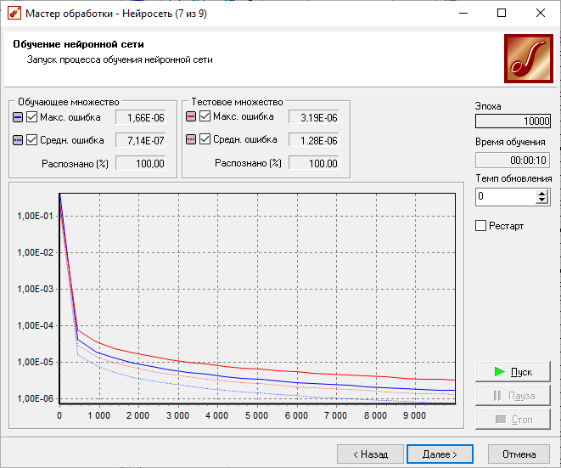Click the 1,00E-06 y-axis label
Viewport: 561px width, 468px height.
(x=35, y=398)
